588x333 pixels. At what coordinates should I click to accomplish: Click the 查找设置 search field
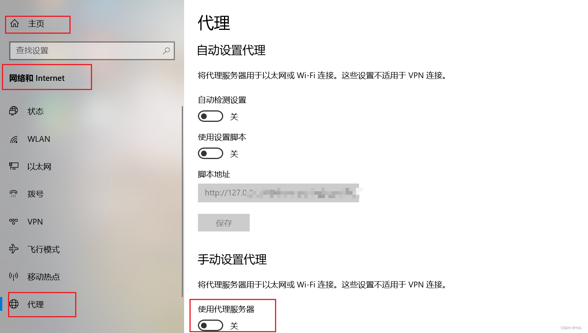(x=92, y=51)
